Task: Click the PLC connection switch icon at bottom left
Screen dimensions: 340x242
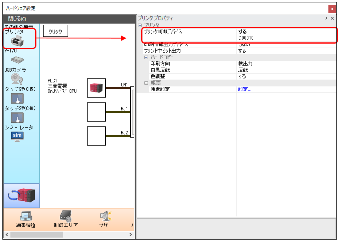Action: click(x=22, y=195)
